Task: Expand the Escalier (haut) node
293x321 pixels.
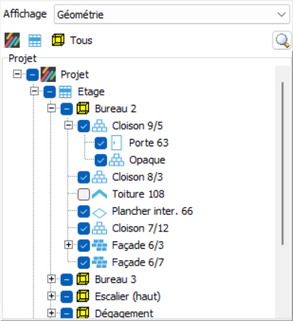Action: (52, 296)
